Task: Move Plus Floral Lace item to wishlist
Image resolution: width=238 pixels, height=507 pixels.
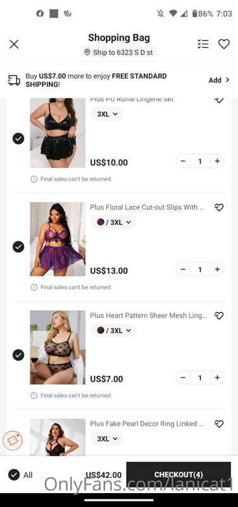Action: 219,208
